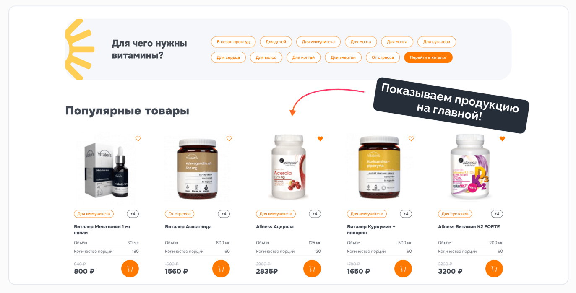Add Виталер Ашваганда to cart
Image resolution: width=576 pixels, height=293 pixels.
(x=221, y=269)
